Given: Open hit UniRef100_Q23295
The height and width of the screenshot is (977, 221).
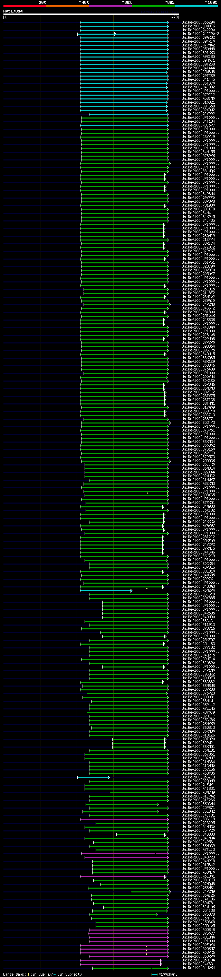Looking at the screenshot, I should coord(198,823).
